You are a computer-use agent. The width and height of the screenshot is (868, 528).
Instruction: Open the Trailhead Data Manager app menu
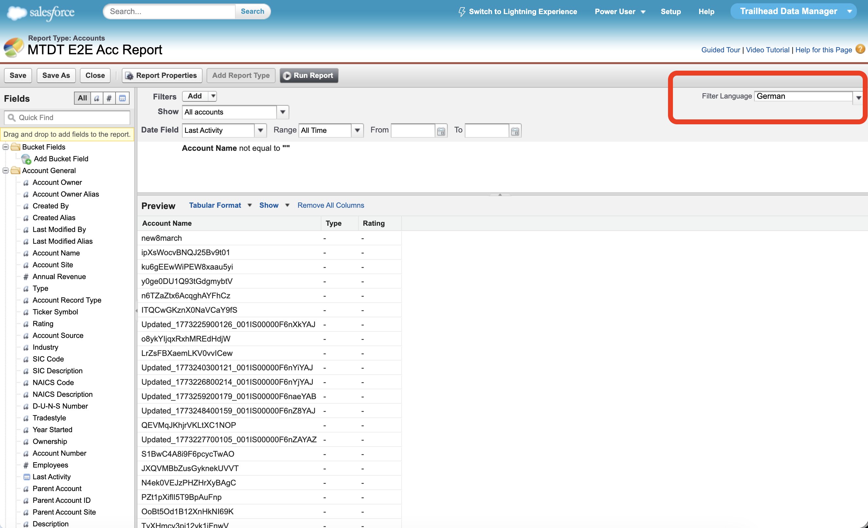793,11
